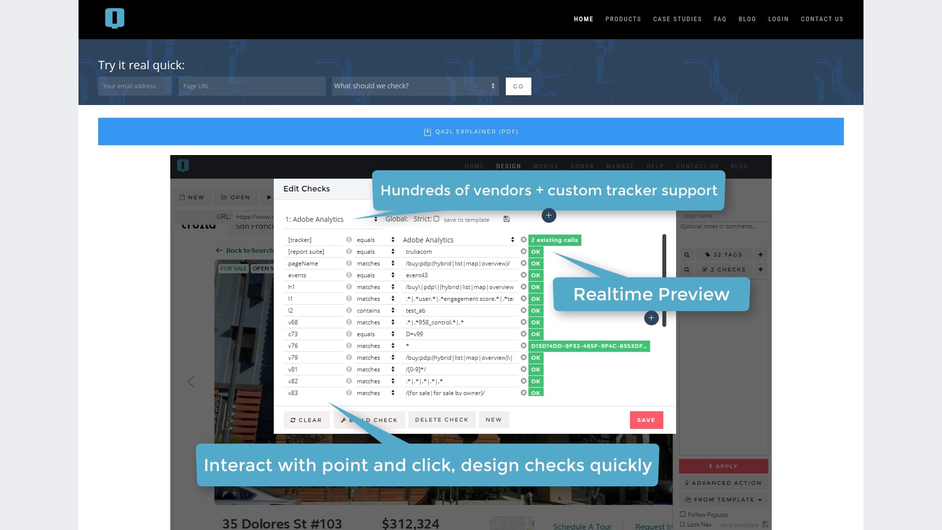The height and width of the screenshot is (530, 942).
Task: Open CONTACT US in the top navigation
Action: (822, 19)
